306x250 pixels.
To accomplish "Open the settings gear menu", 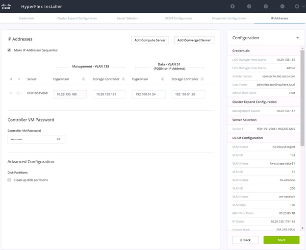I will coord(297,6).
